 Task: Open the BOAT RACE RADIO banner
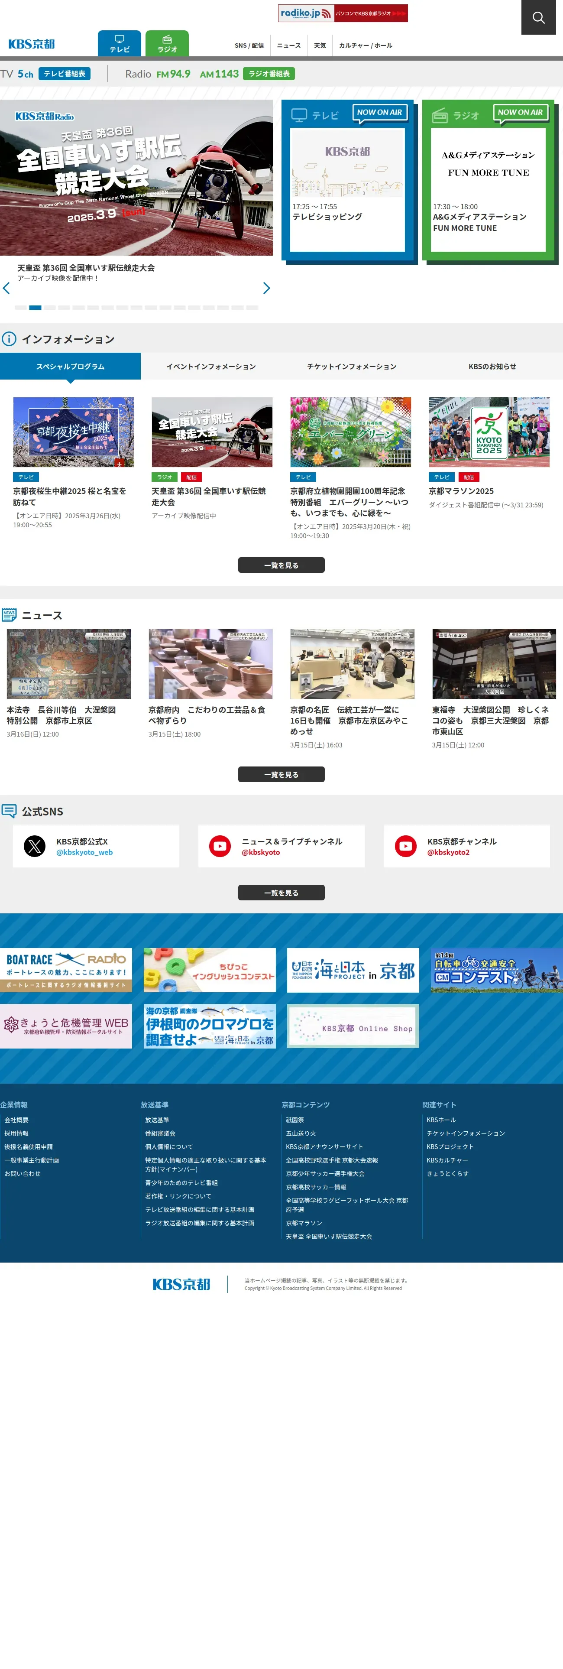point(66,970)
